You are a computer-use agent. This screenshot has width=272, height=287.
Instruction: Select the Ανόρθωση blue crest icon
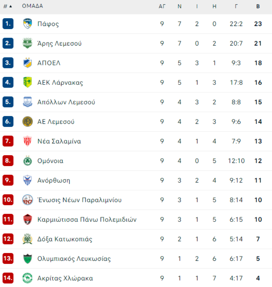tap(28, 180)
